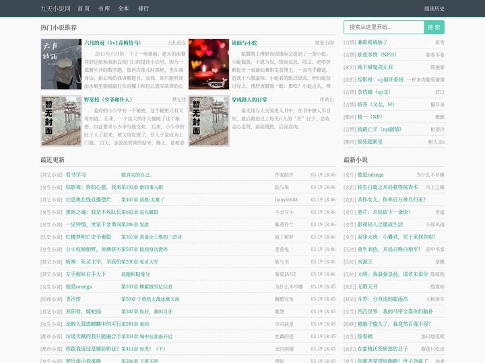The height and width of the screenshot is (363, 485).
Task: Open the 暂无封面 cover of 野棠枝
Action: click(x=61, y=121)
